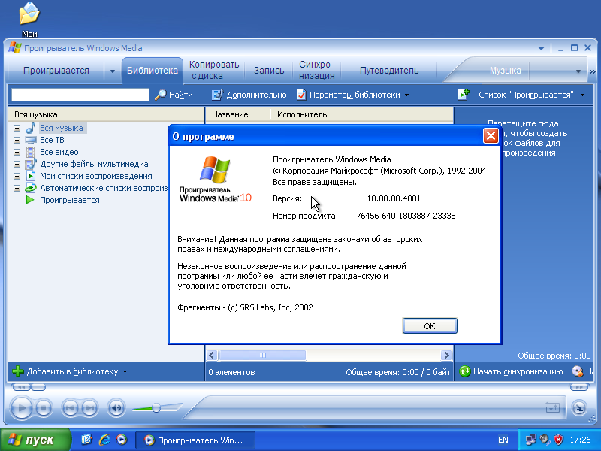Screen dimensions: 601x451
Task: Select the "Проигрывается" item in the library tree
Action: point(70,200)
